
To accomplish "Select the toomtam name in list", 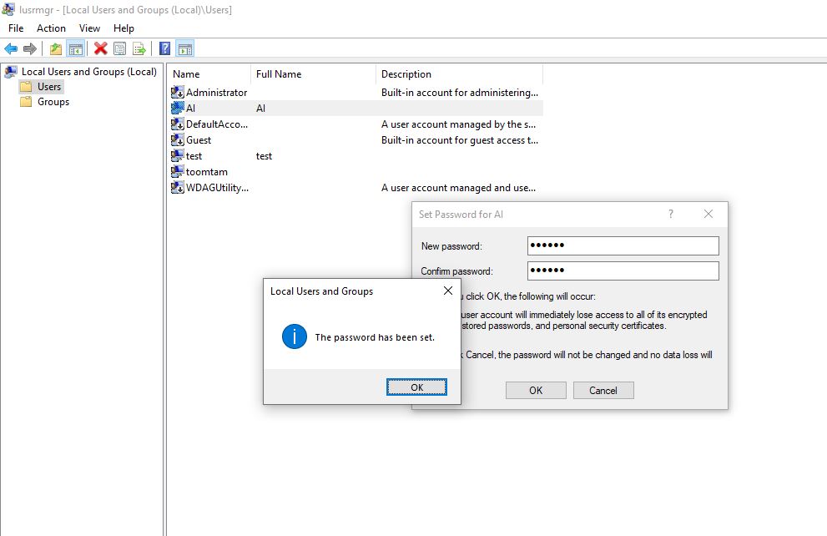I will 207,171.
